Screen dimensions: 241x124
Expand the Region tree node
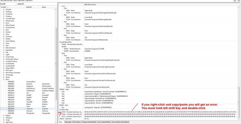(4, 115)
